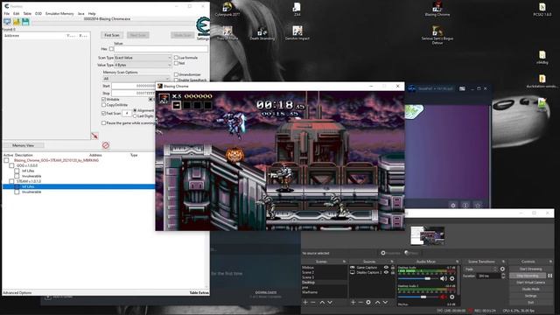Open the PCSX2 1.6.0 desktop icon

tap(542, 10)
